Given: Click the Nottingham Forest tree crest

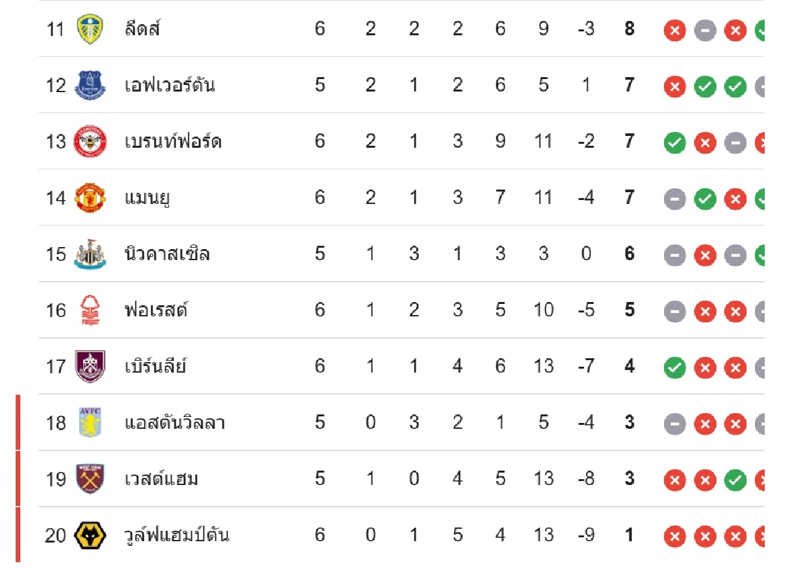Looking at the screenshot, I should pos(90,310).
